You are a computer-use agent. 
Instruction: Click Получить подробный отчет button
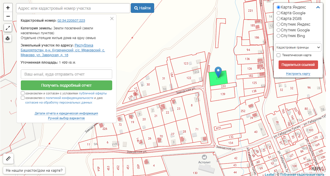[67, 85]
